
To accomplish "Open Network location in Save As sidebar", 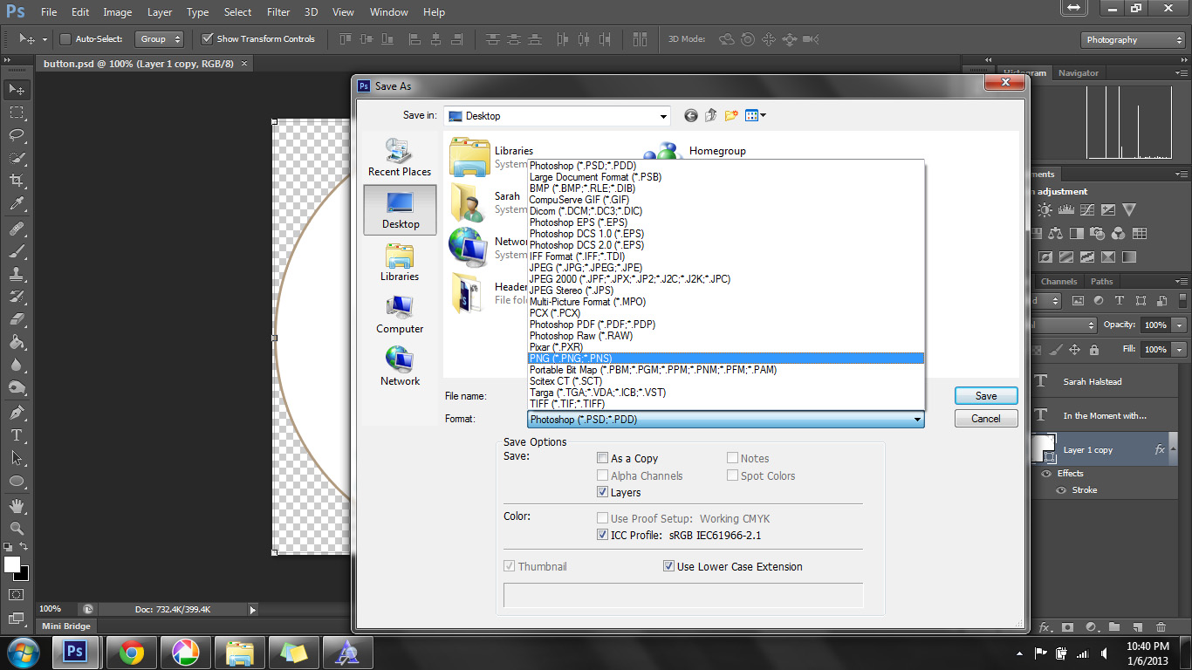I will coord(400,367).
